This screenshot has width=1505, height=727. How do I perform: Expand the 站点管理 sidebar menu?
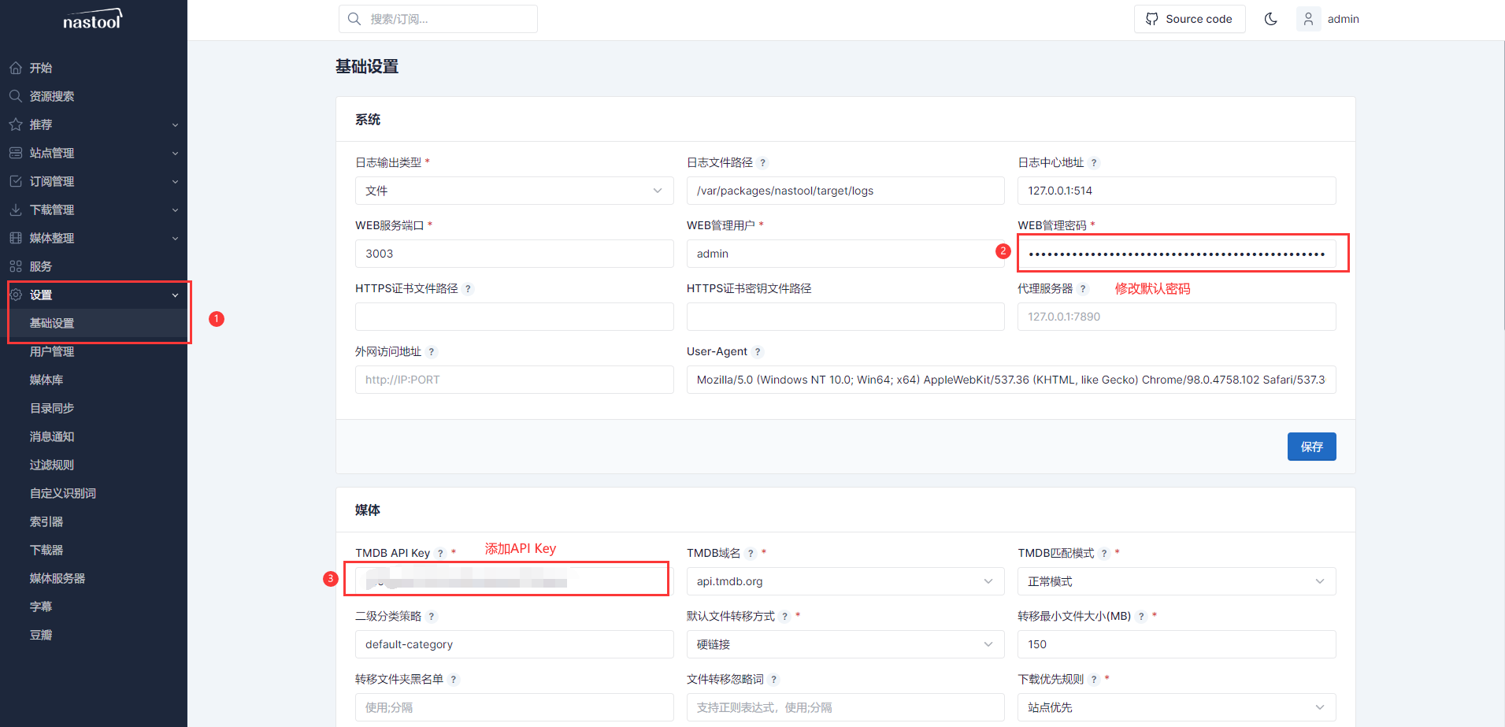(x=93, y=153)
